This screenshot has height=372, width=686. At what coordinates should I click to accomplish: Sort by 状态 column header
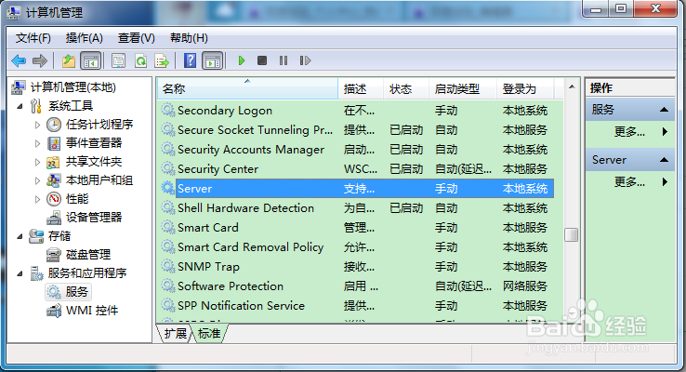pos(406,89)
